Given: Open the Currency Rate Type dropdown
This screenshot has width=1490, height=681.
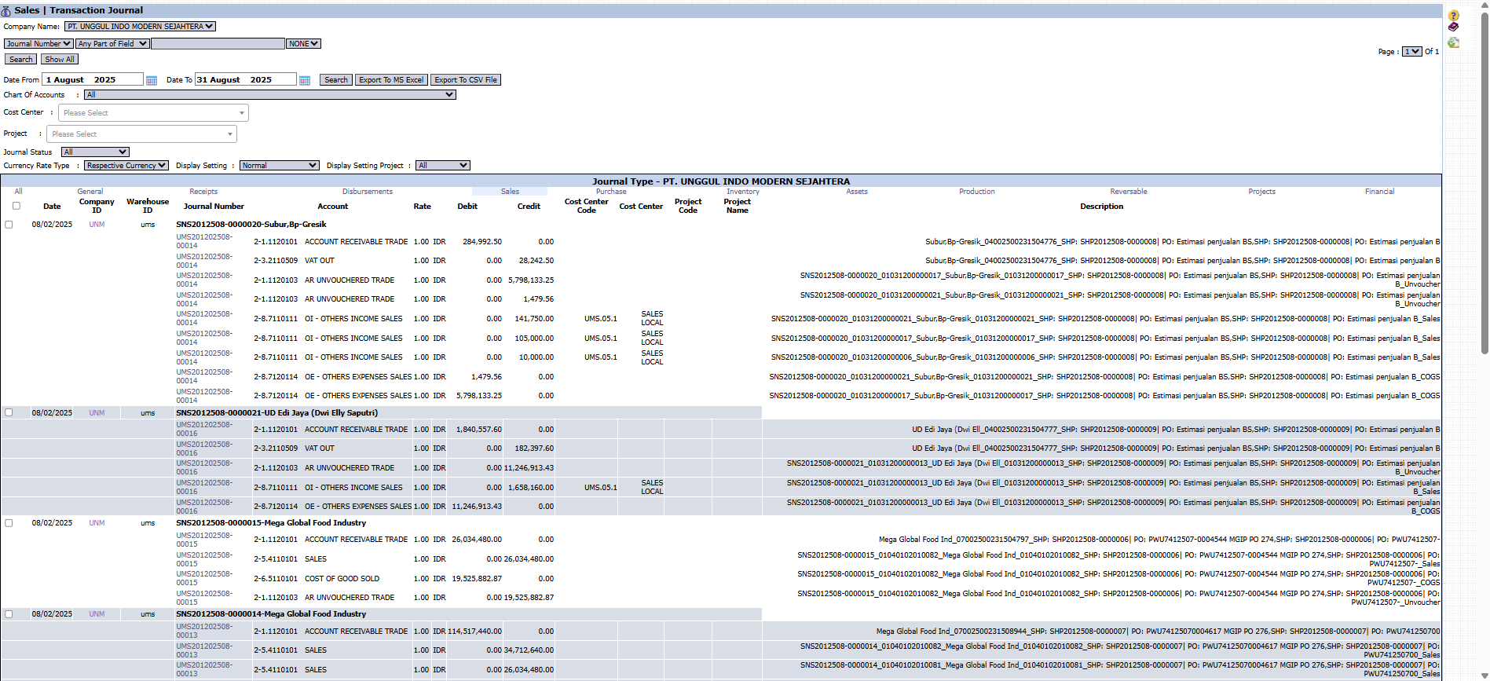Looking at the screenshot, I should (126, 166).
